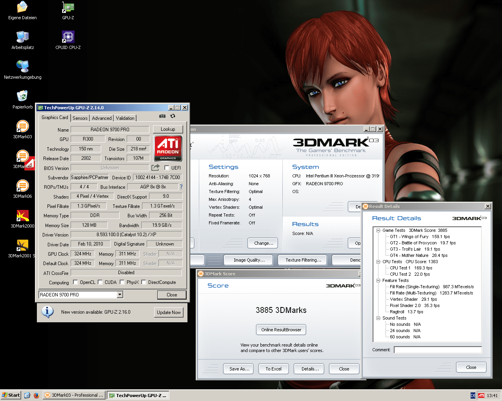Toggle the DirectCompute checkbox

(144, 282)
